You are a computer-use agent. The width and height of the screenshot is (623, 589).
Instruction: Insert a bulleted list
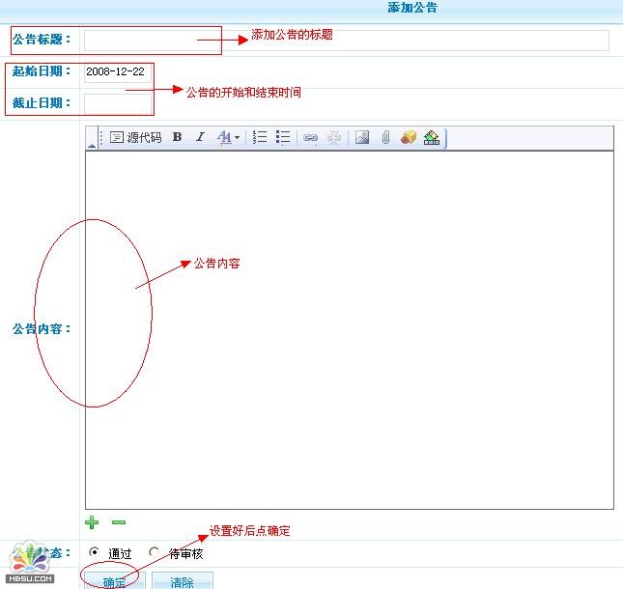click(x=283, y=138)
